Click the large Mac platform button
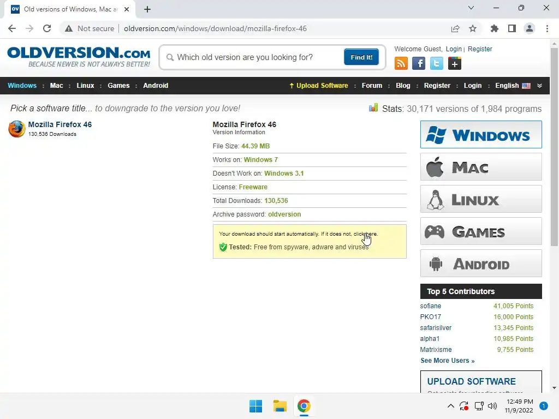The image size is (559, 419). tap(481, 167)
